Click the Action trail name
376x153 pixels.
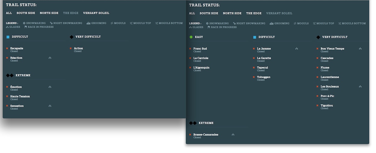coord(78,48)
